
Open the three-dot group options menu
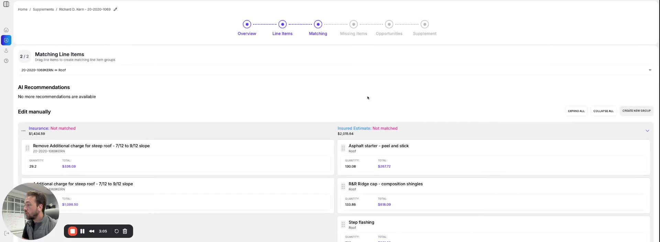pyautogui.click(x=23, y=131)
